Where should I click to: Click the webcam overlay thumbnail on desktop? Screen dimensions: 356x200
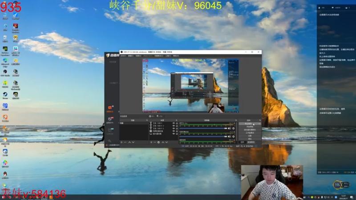(x=272, y=182)
